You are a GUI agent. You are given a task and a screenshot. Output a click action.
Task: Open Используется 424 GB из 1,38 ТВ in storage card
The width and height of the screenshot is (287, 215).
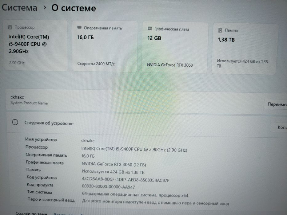point(242,63)
